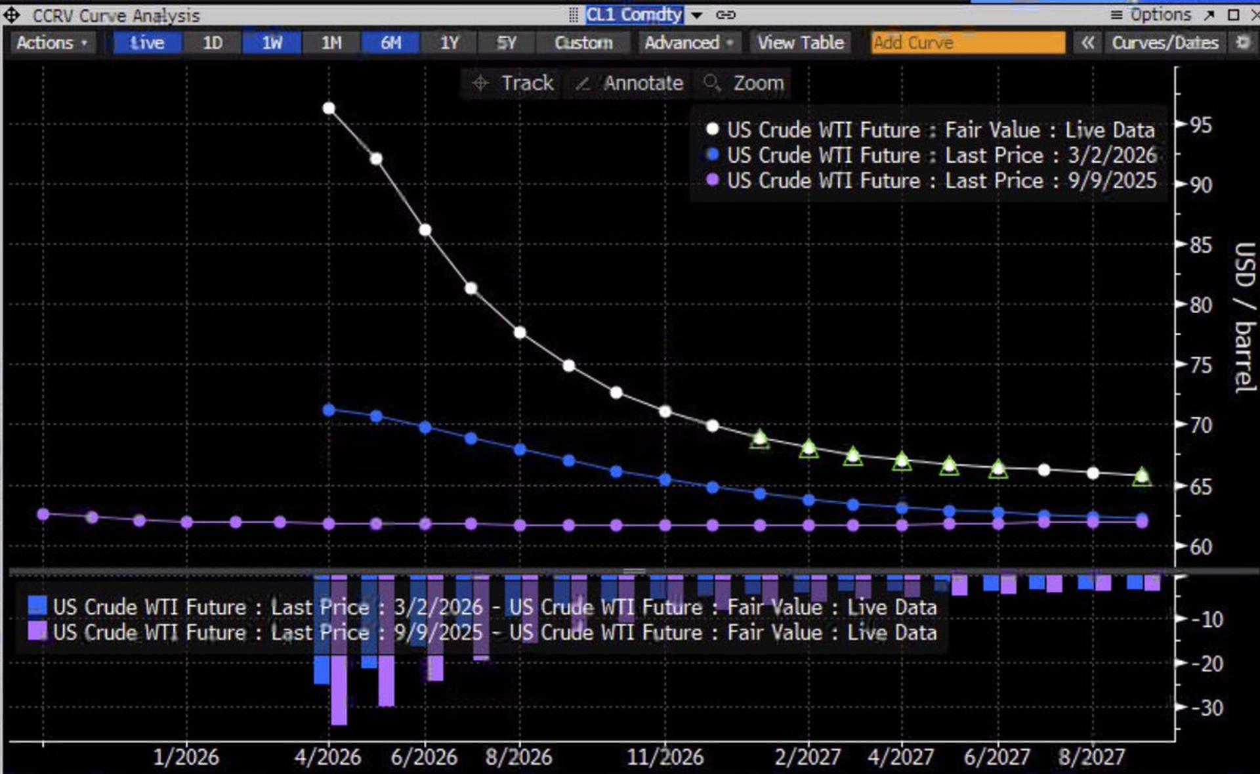This screenshot has height=774, width=1260.
Task: Click the chain link icon next to CL1 Comdty
Action: click(x=725, y=14)
